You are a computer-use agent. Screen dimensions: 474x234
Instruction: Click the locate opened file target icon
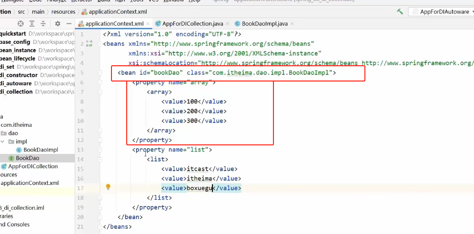20,23
